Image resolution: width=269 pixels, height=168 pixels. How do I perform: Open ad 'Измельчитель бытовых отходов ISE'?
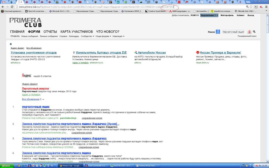(101, 52)
